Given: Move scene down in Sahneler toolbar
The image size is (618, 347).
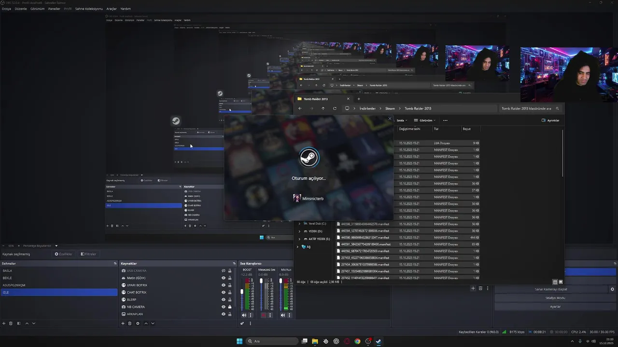Looking at the screenshot, I should pos(34,323).
